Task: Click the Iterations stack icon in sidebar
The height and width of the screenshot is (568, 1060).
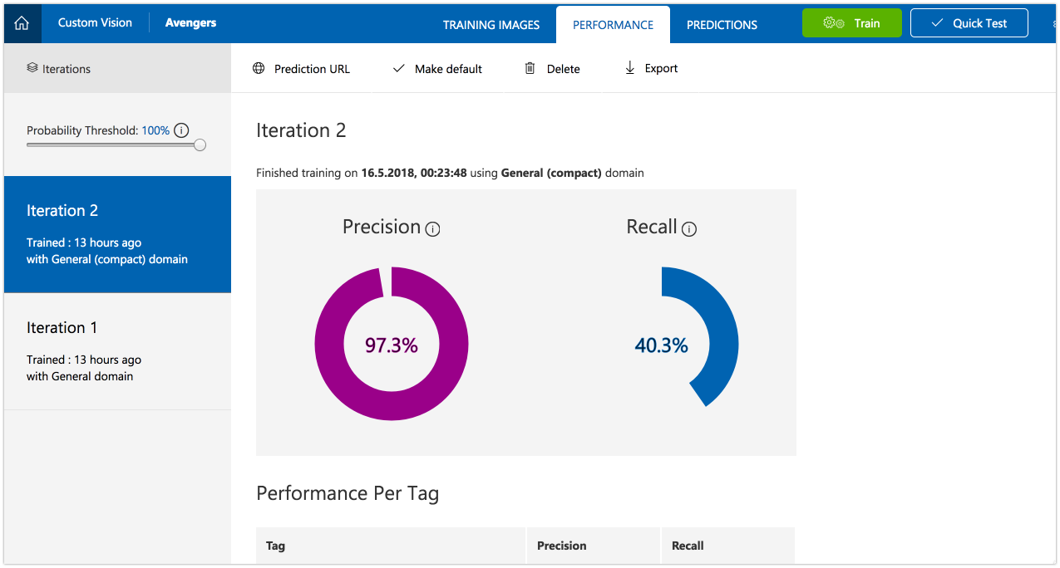Action: click(x=33, y=68)
